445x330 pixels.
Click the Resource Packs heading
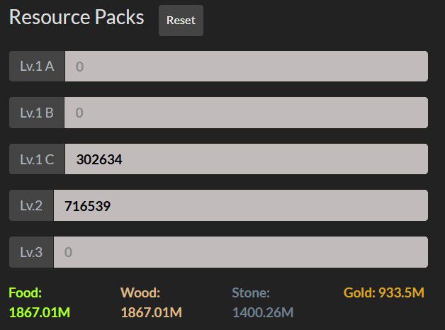[77, 18]
